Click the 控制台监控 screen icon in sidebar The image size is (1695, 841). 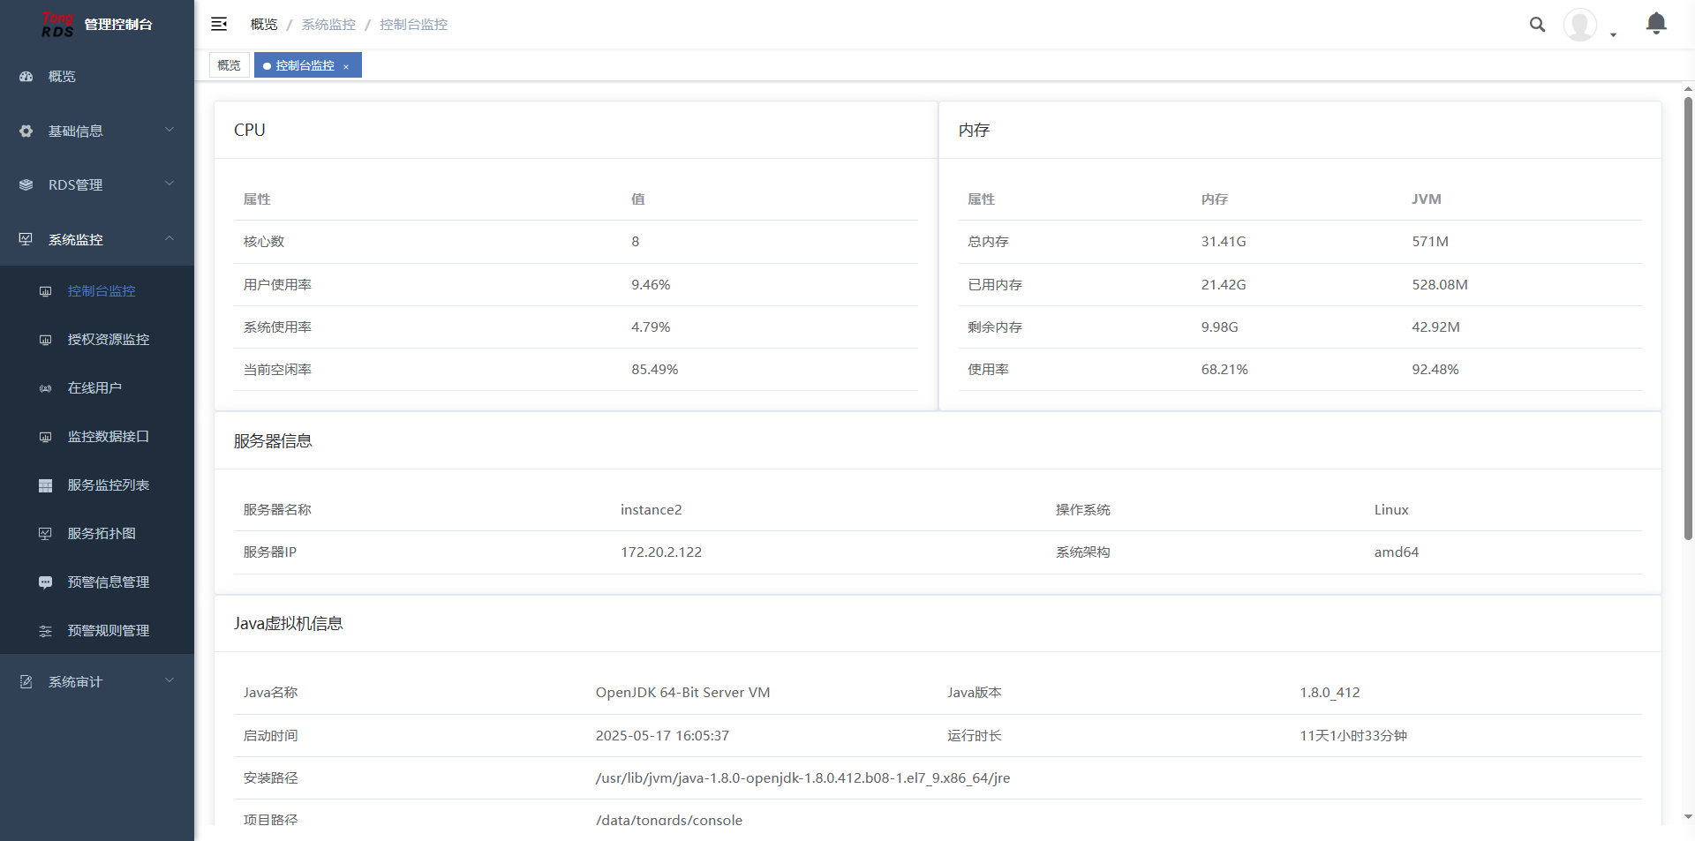tap(46, 291)
